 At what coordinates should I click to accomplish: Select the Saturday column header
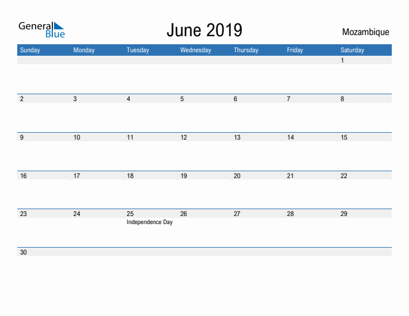coord(352,50)
